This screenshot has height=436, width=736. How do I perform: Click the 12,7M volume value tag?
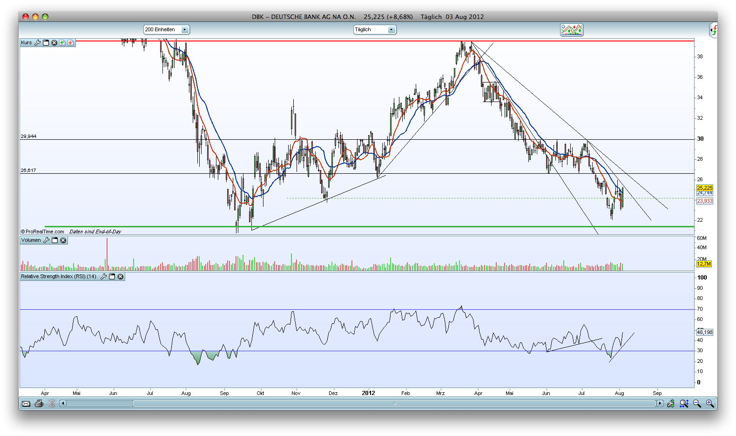click(x=704, y=264)
